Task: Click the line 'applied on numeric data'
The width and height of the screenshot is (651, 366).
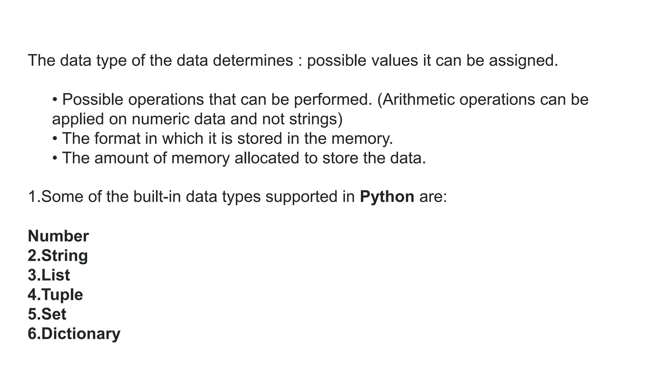Action: pos(197,119)
